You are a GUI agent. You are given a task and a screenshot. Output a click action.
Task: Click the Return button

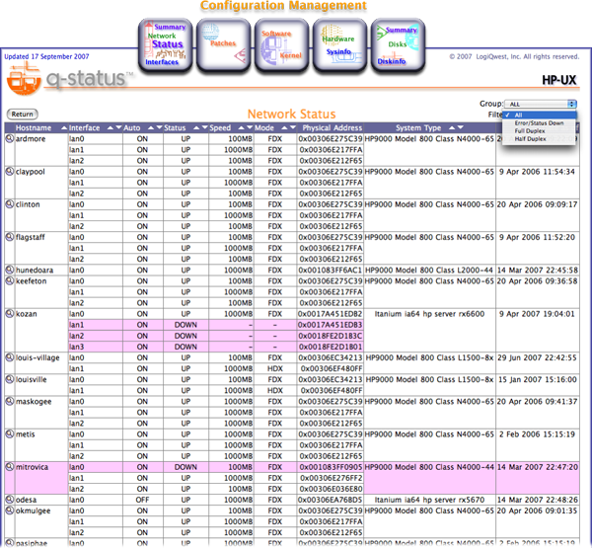(23, 115)
